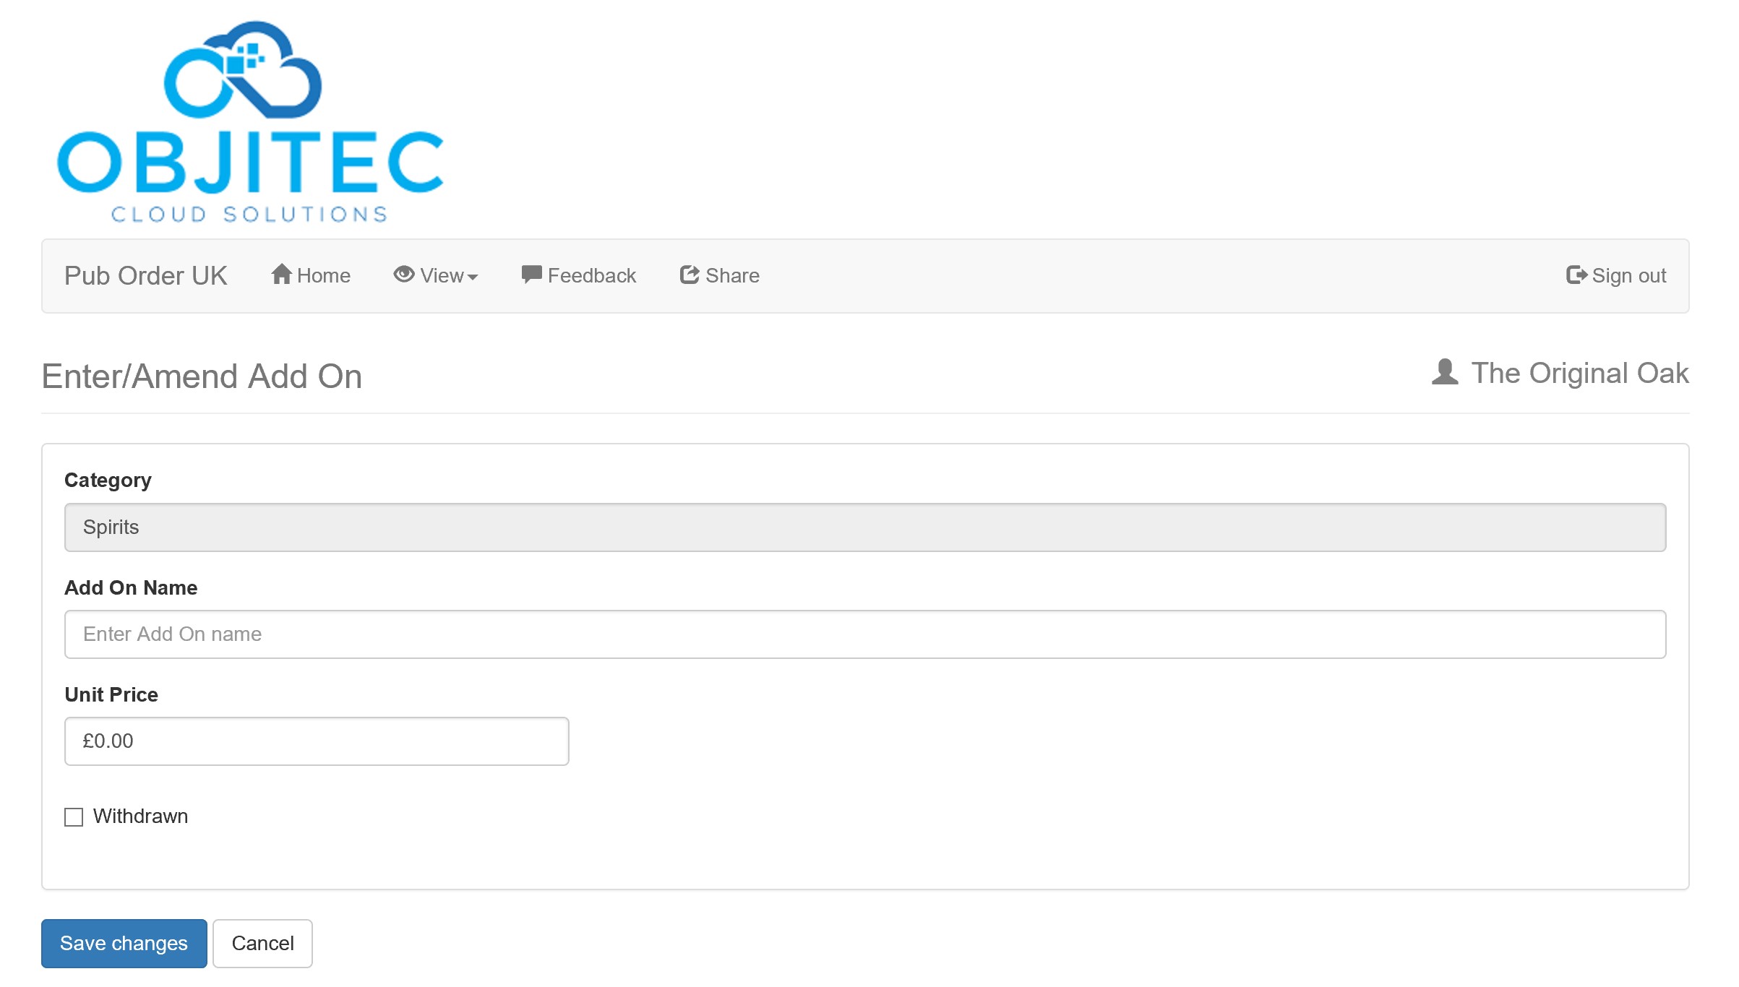Open the Feedback menu item
1739x987 pixels.
[579, 276]
